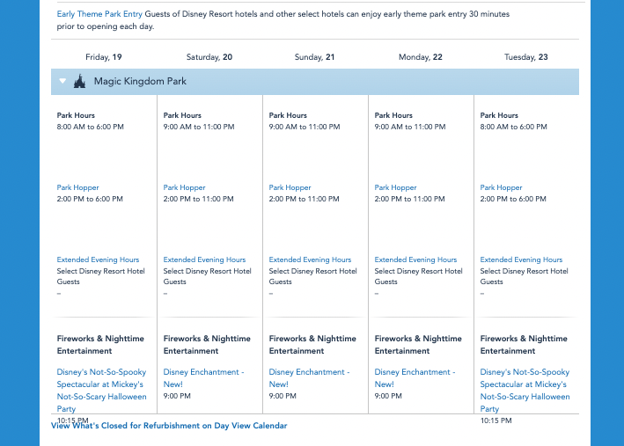The width and height of the screenshot is (624, 446).
Task: Click the Magic Kingdom castle icon
Action: (79, 82)
